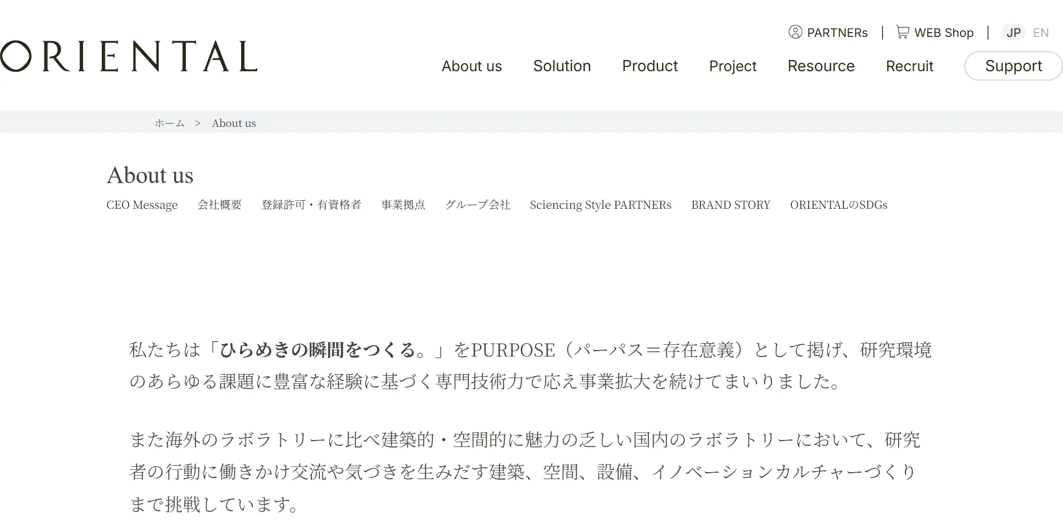Go to ORIENTAL logo home page
The image size is (1063, 531).
(129, 56)
